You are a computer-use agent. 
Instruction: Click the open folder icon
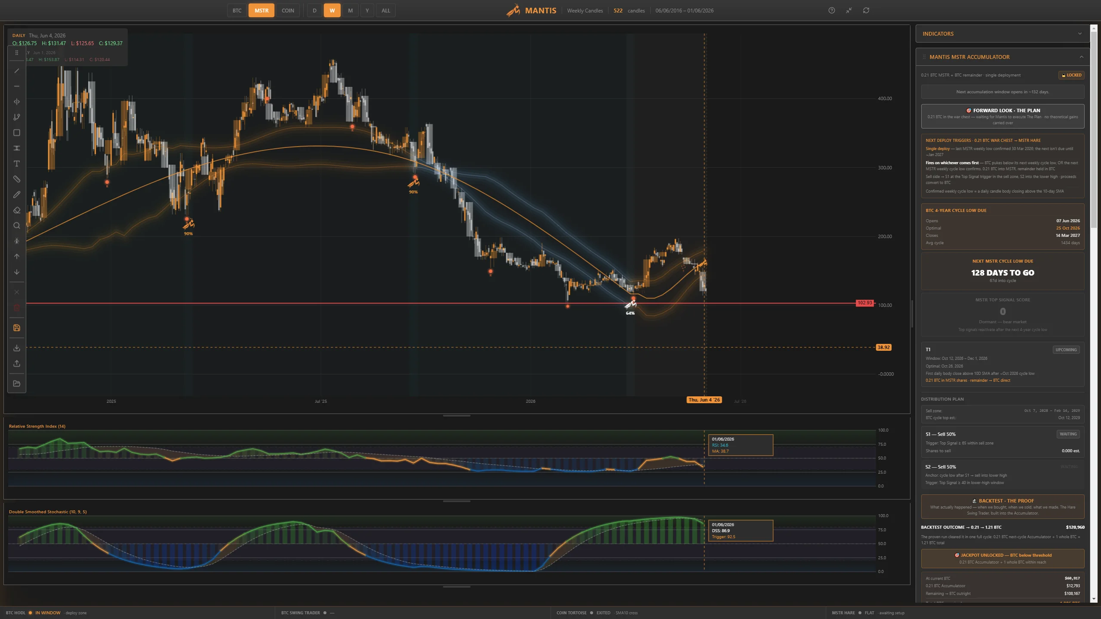click(17, 383)
